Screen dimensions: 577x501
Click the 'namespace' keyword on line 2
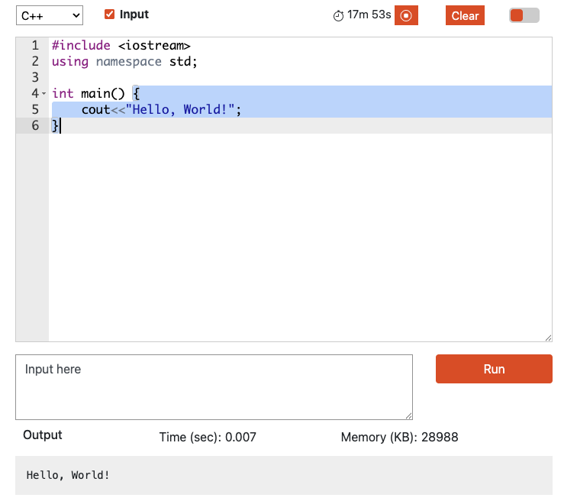(128, 61)
